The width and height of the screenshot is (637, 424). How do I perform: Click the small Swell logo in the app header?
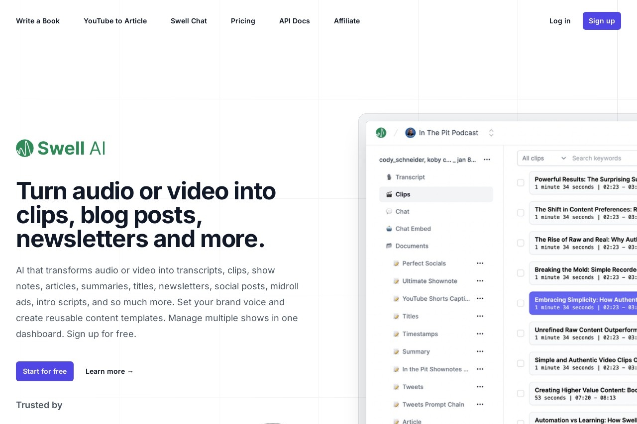381,133
